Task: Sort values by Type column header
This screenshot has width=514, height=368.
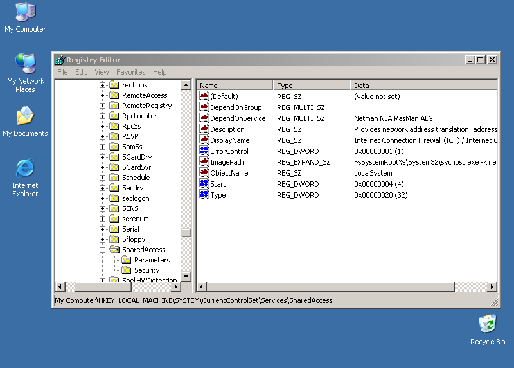Action: click(x=312, y=86)
